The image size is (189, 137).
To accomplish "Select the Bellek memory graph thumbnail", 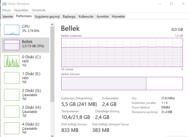I will pyautogui.click(x=12, y=45).
